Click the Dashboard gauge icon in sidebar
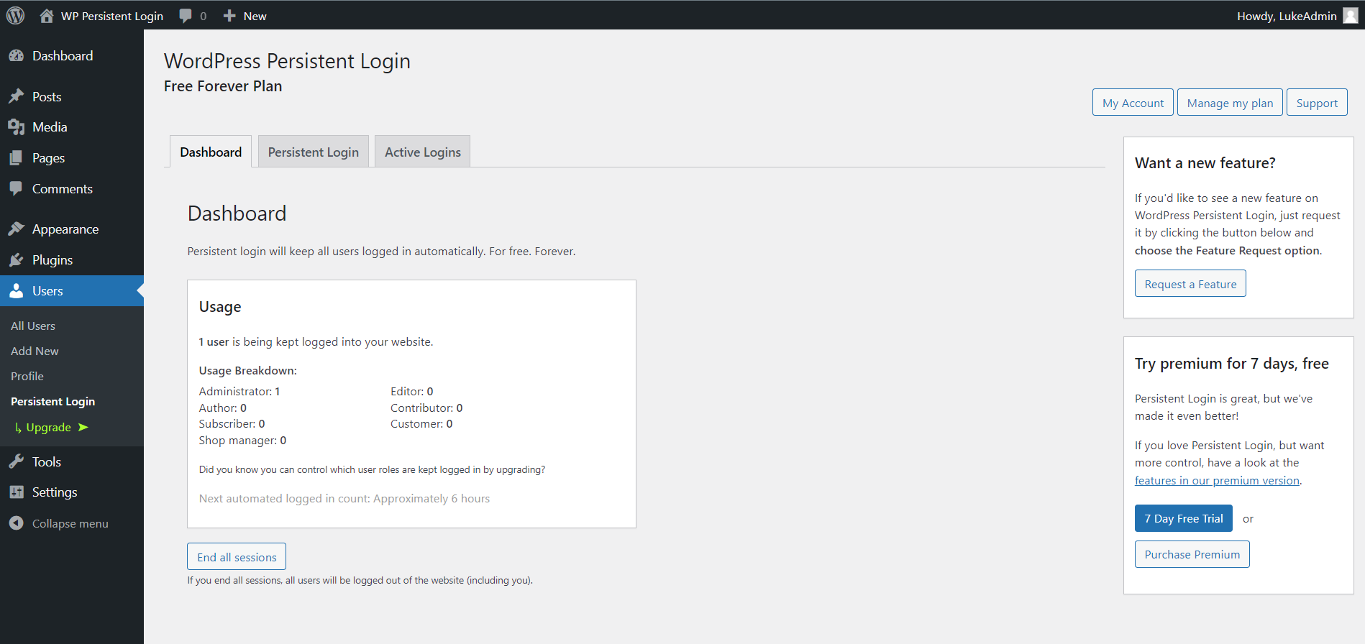Screen dimensions: 1365x644 coord(16,56)
